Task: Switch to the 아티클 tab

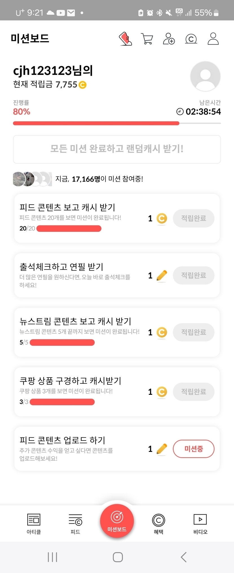Action: coord(34,524)
